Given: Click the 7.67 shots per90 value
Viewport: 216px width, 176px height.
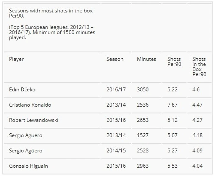Looking at the screenshot, I should pos(173,105).
